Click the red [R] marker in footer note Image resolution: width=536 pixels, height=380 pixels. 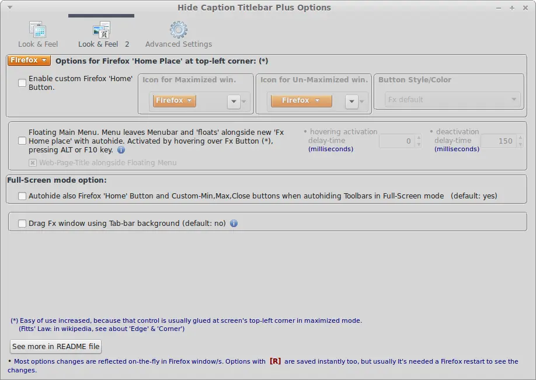coord(275,361)
